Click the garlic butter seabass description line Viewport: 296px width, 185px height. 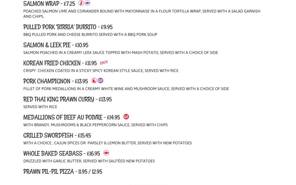pos(89,161)
